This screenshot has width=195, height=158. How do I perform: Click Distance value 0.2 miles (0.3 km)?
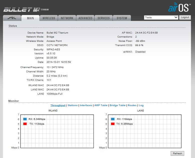coord(57,76)
